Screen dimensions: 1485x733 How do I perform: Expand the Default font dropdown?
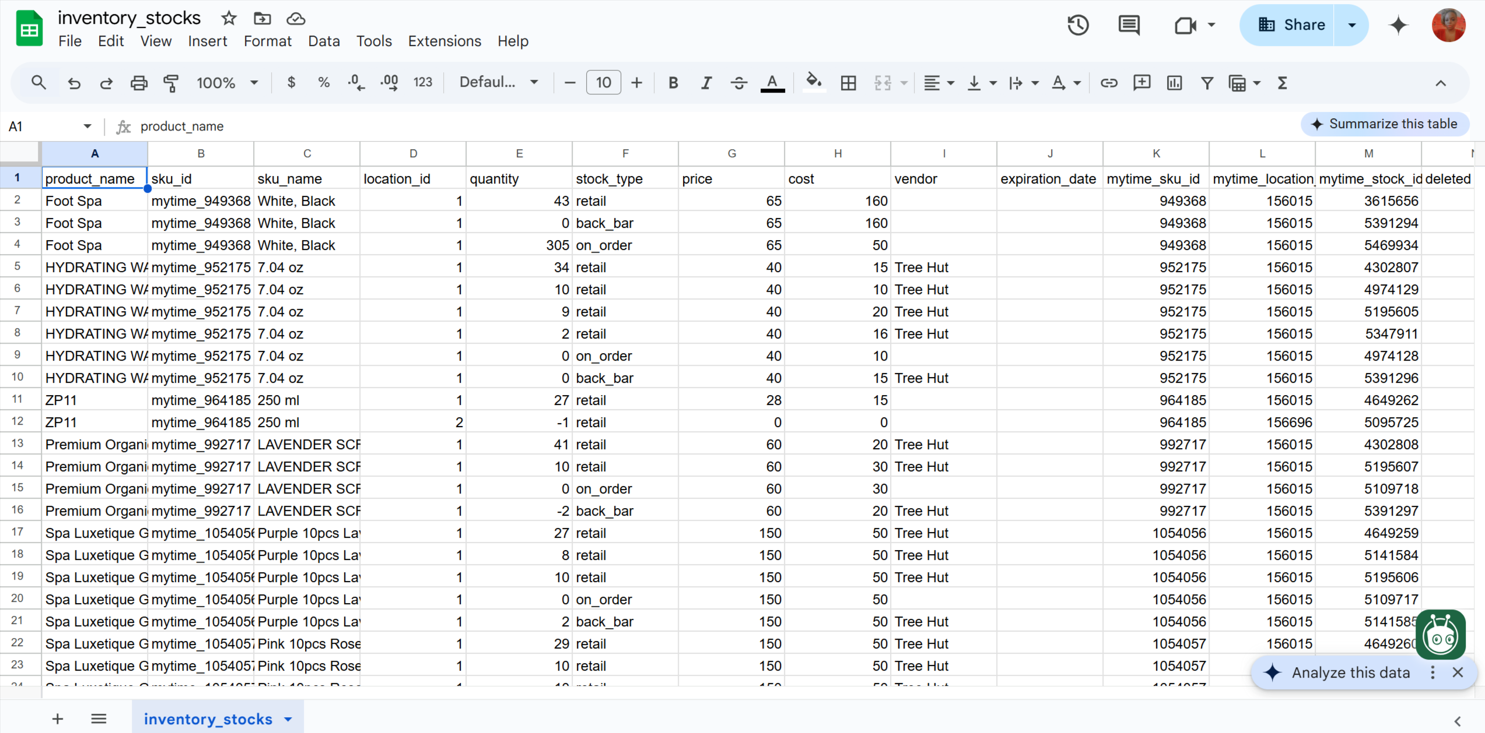tap(498, 83)
